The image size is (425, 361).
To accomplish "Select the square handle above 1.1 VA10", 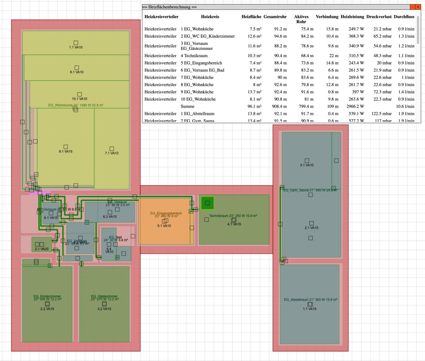I will click(76, 43).
